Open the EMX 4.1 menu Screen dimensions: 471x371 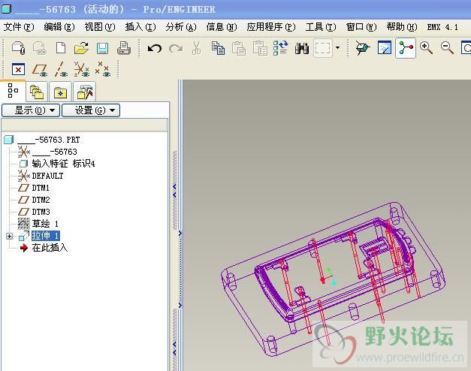click(x=442, y=27)
